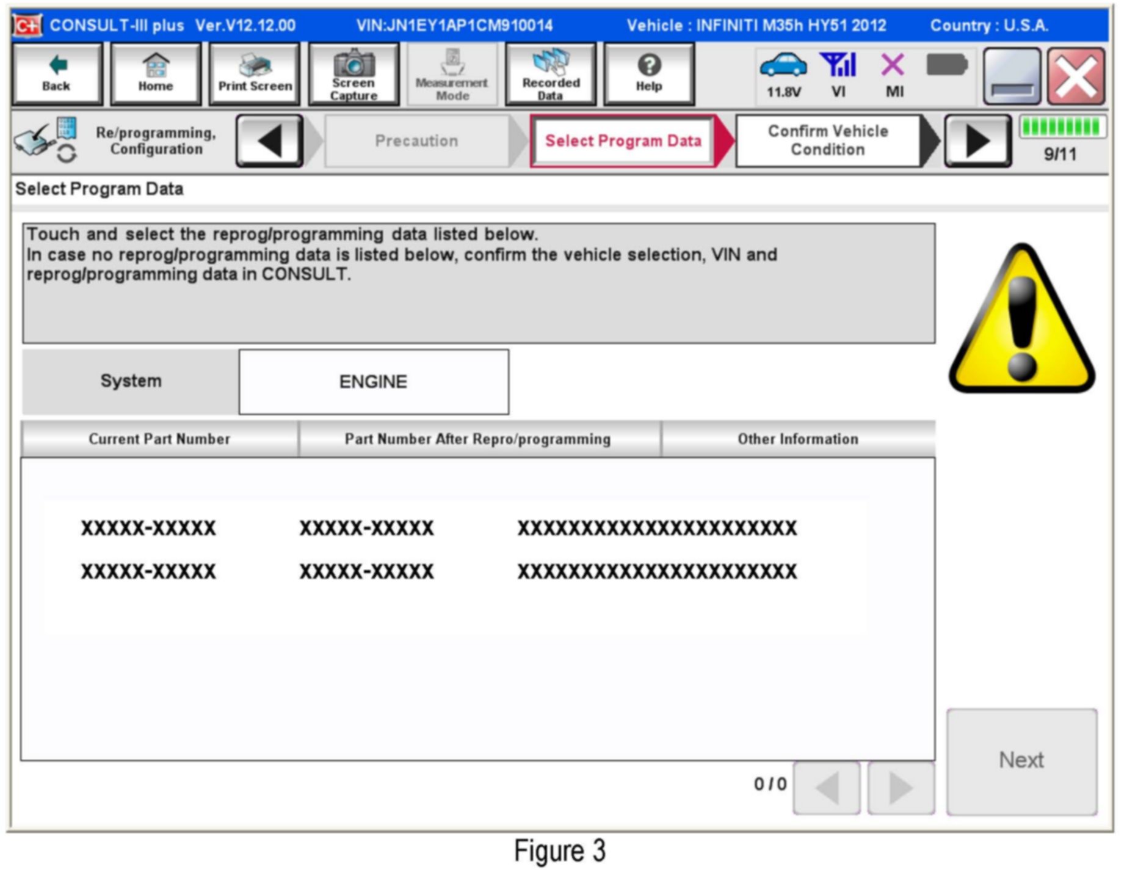This screenshot has width=1124, height=878.
Task: Open Screen Capture camera tool
Action: click(354, 75)
